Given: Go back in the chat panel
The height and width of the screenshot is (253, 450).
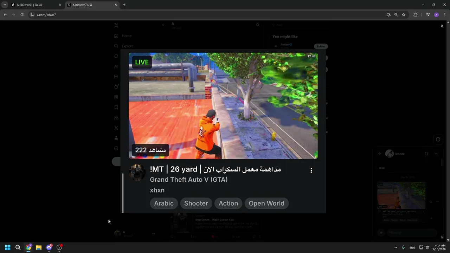Looking at the screenshot, I should pos(380,154).
